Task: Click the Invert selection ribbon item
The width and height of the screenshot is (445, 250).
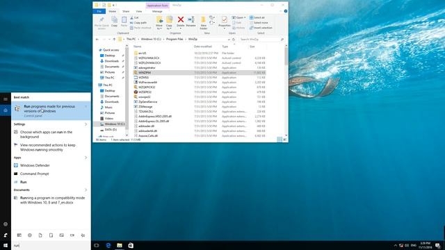Action: pos(261,28)
